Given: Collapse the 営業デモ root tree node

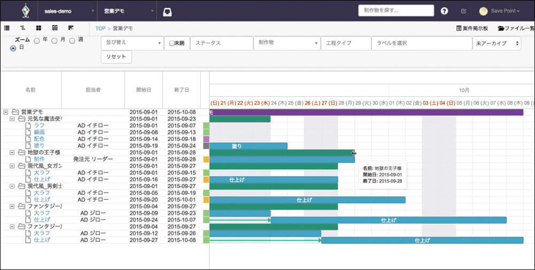Looking at the screenshot, I should click(5, 112).
